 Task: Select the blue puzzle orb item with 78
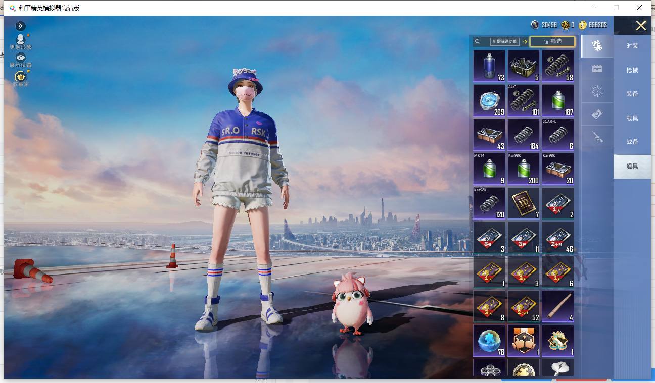[489, 340]
